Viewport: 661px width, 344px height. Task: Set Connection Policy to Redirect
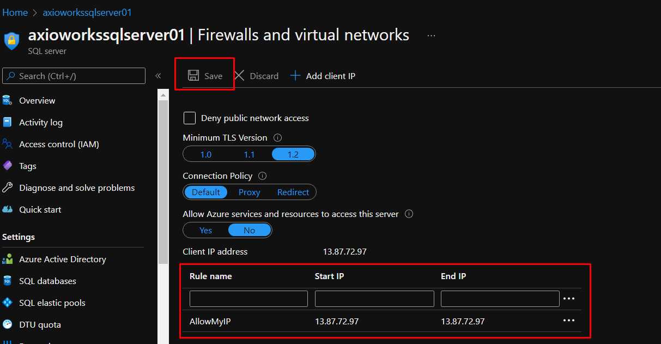click(x=293, y=192)
